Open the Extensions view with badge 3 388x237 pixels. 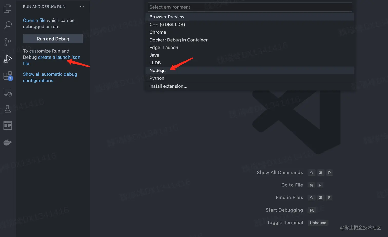pos(8,76)
